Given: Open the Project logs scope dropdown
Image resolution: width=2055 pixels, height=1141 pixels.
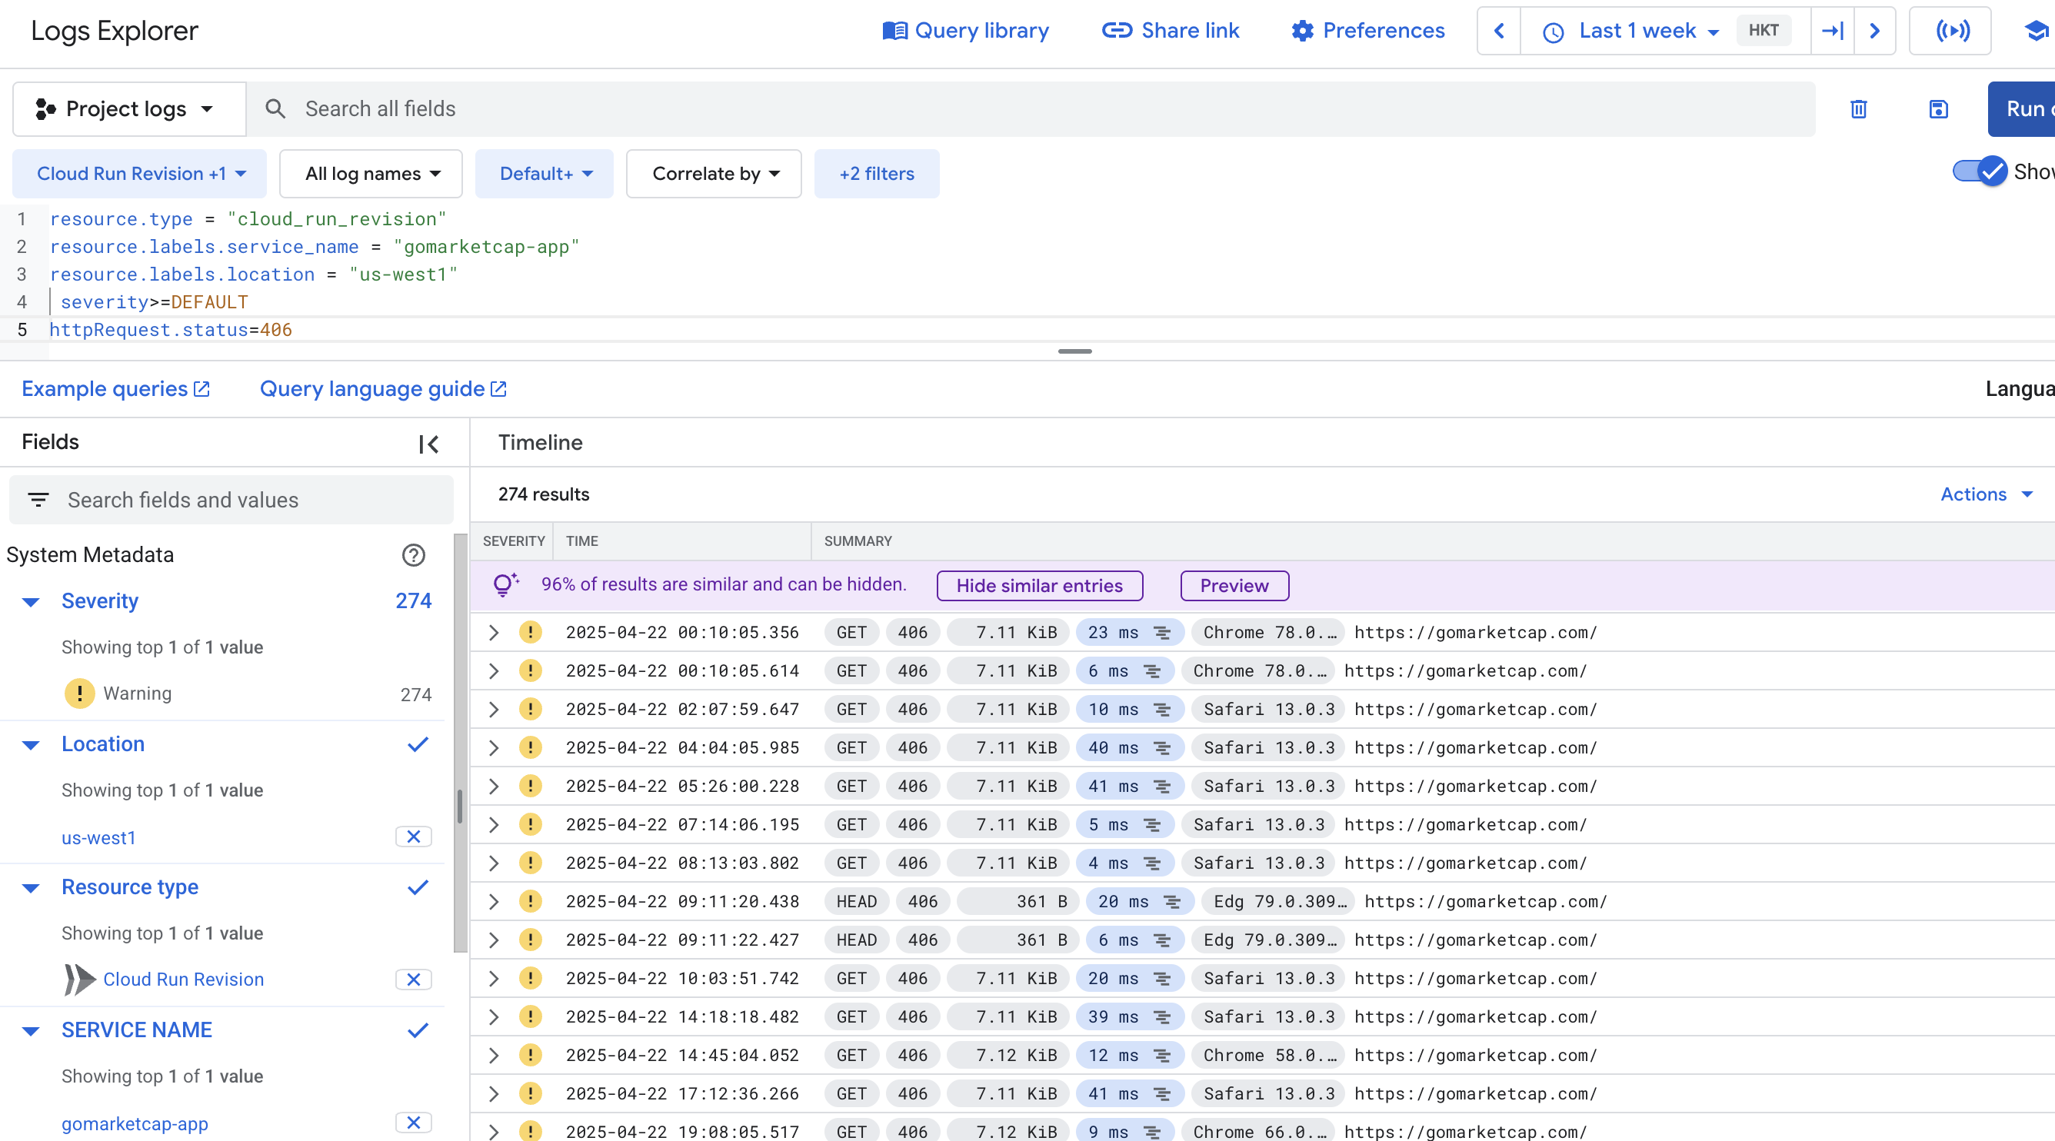Looking at the screenshot, I should pyautogui.click(x=129, y=108).
